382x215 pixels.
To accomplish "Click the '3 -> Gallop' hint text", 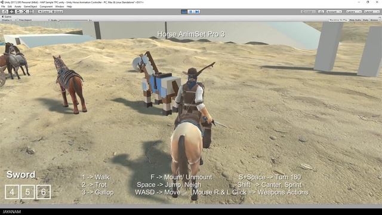I will click(98, 192).
